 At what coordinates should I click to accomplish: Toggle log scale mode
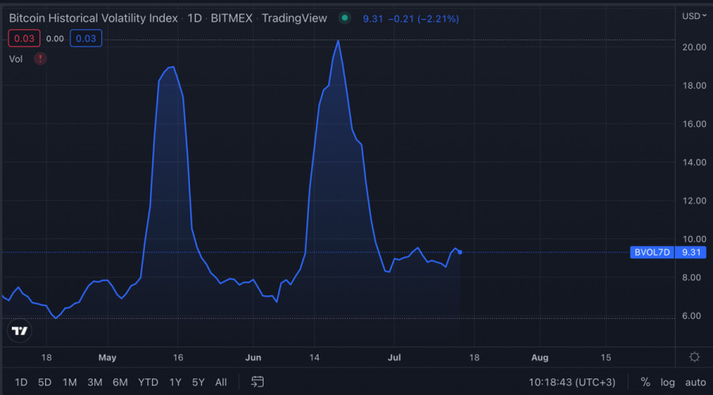coord(668,382)
